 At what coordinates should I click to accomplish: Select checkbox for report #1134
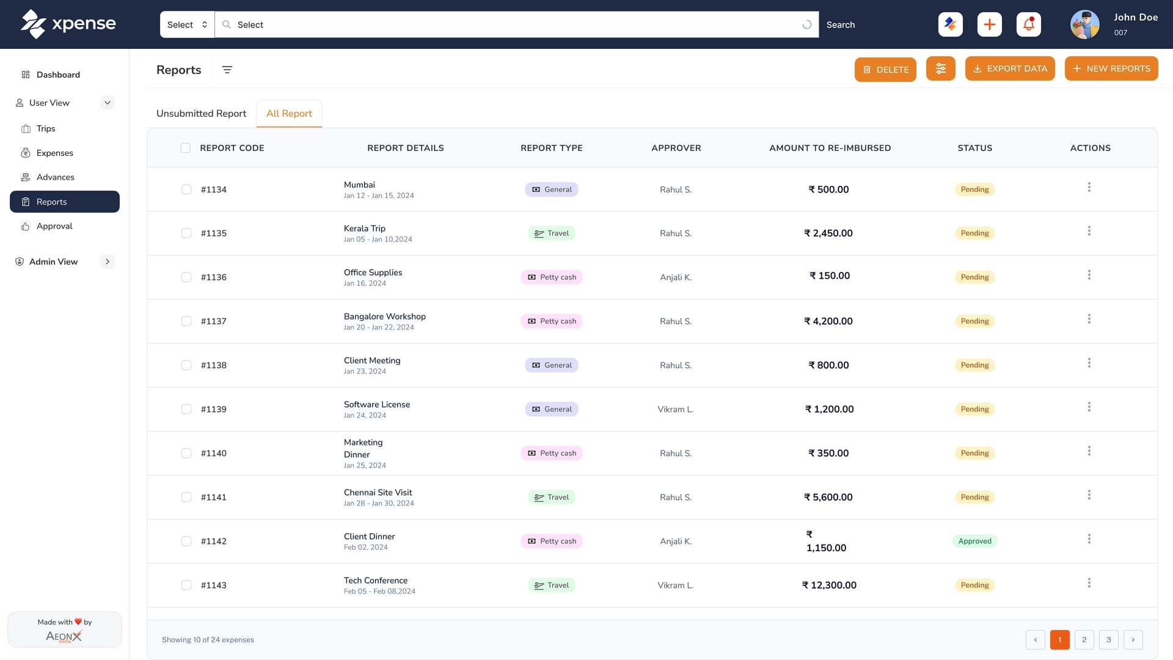(186, 189)
